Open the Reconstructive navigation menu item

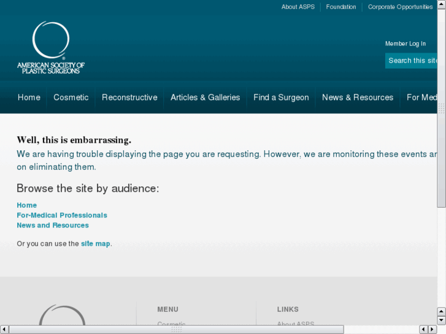(129, 97)
